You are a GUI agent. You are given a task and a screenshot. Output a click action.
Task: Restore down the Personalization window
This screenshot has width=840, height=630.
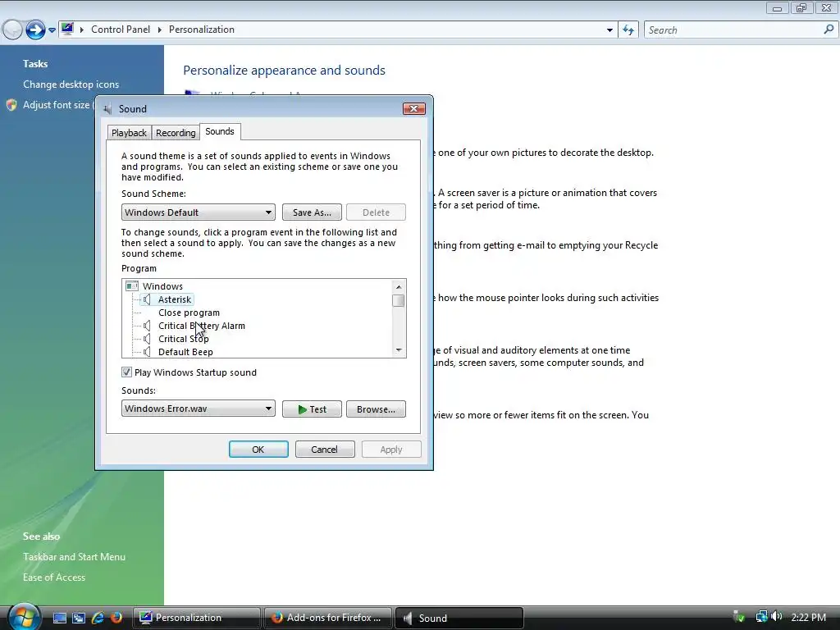click(801, 8)
